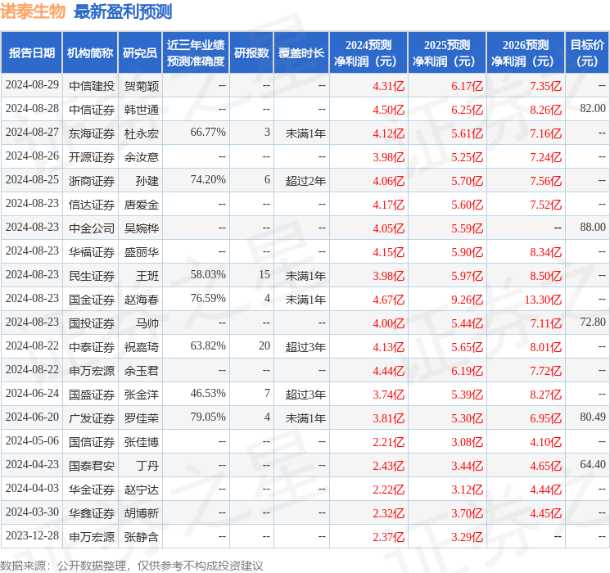The height and width of the screenshot is (573, 610).
Task: Click accuracy value 63.82%
Action: click(208, 345)
